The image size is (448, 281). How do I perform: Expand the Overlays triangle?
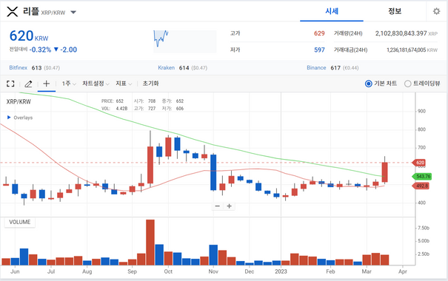click(x=9, y=118)
